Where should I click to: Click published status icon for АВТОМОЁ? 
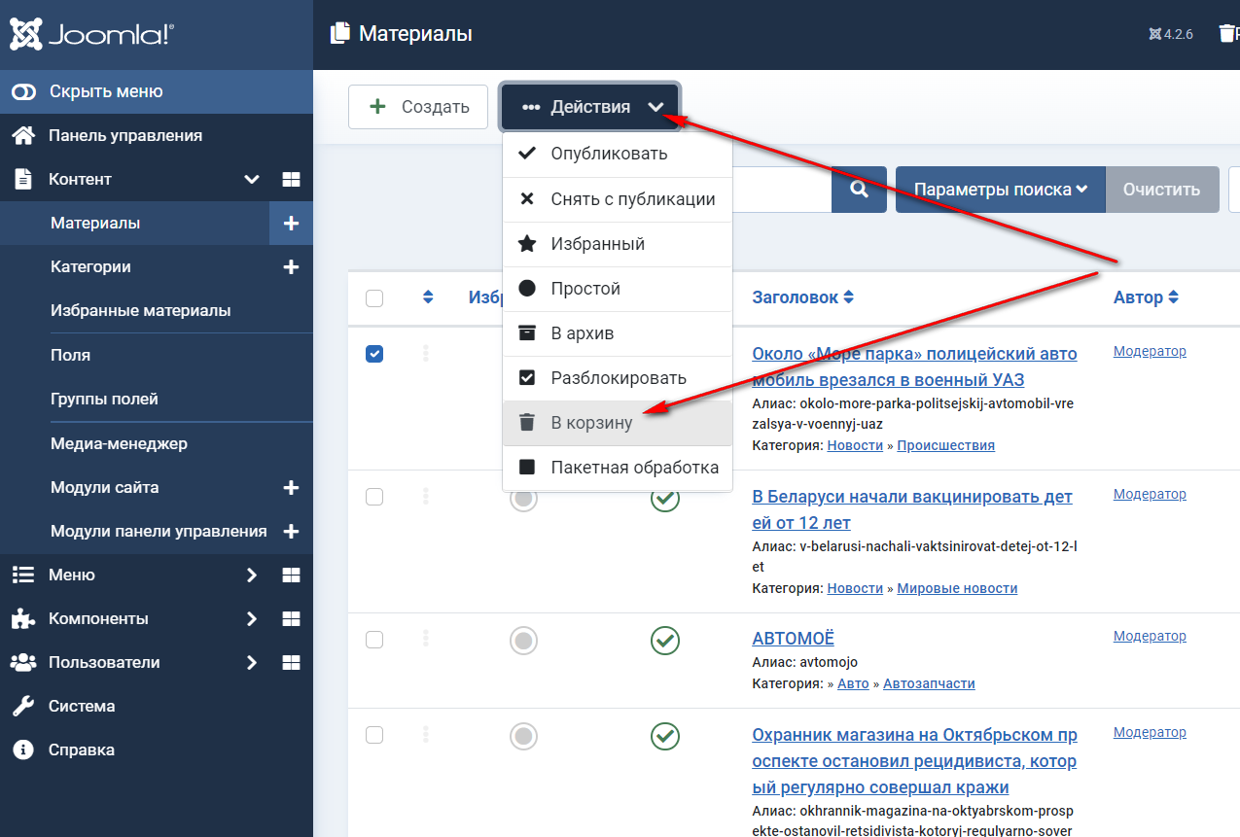[665, 641]
